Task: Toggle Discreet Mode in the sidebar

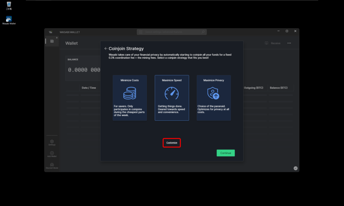Action: pyautogui.click(x=52, y=166)
